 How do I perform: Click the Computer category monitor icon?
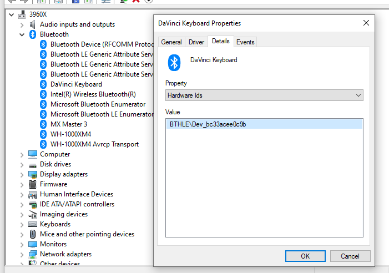coord(33,154)
